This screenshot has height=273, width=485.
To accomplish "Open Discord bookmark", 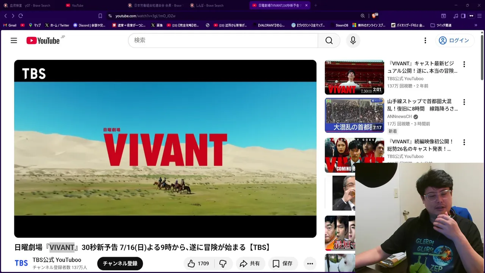I will (89, 25).
